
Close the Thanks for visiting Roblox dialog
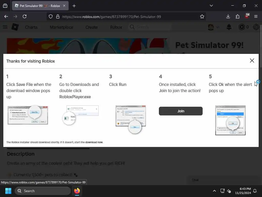252,61
